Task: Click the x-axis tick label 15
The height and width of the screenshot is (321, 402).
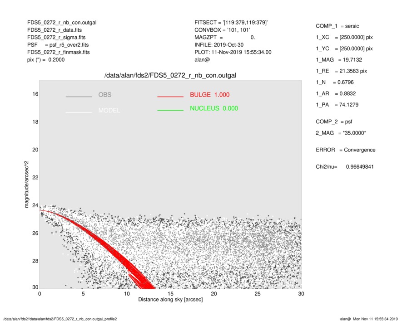Action: [x=170, y=294]
